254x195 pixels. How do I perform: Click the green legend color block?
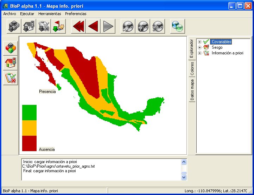point(29,113)
